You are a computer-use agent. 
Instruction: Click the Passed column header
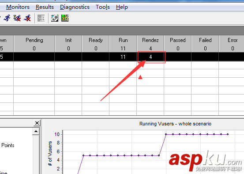point(178,44)
